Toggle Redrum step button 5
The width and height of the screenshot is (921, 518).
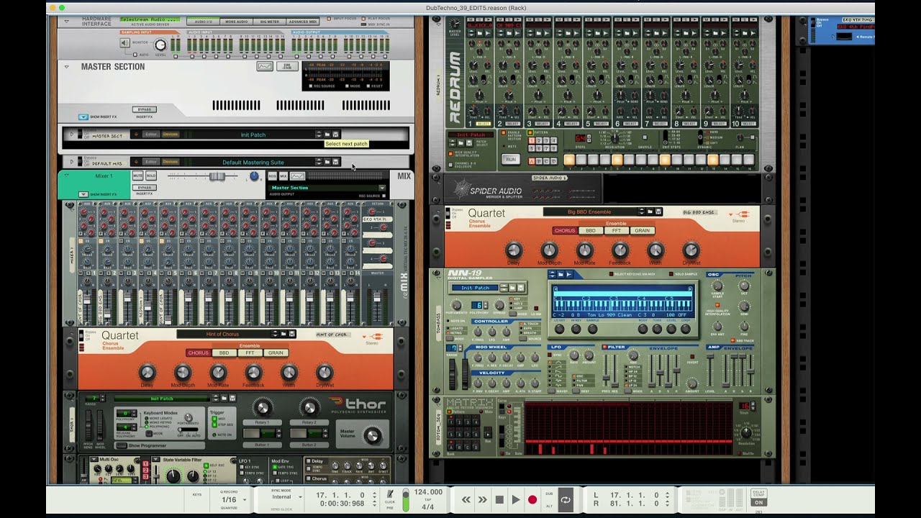(x=617, y=160)
